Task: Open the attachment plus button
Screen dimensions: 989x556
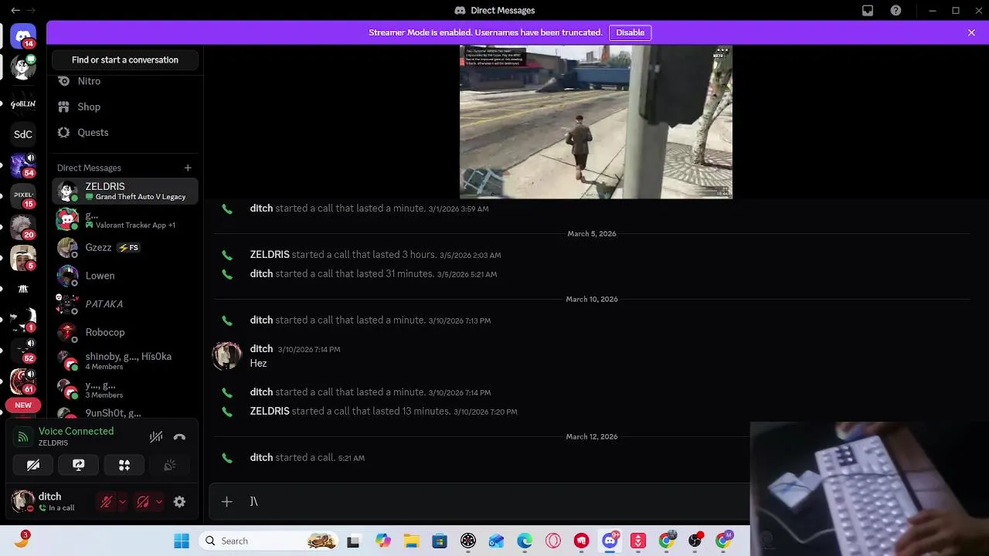Action: [226, 502]
